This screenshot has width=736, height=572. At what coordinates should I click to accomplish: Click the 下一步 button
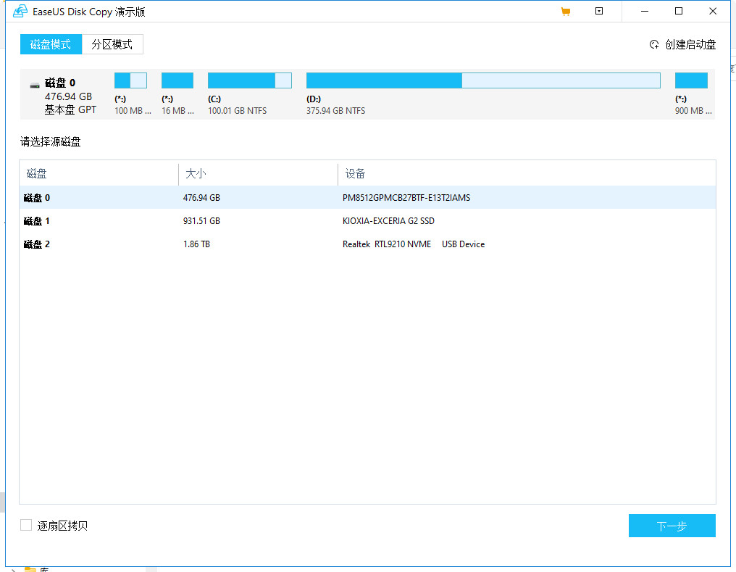tap(672, 526)
